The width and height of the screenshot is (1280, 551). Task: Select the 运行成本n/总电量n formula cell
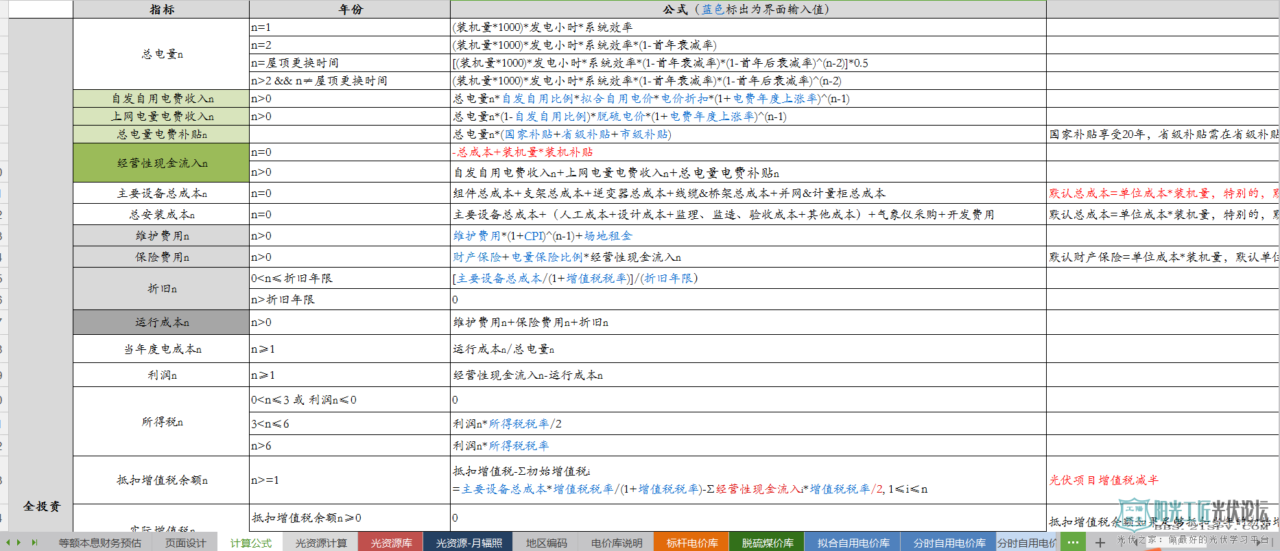[x=748, y=349]
